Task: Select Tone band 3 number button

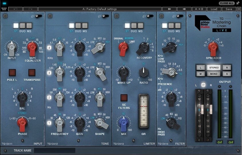Action: point(49,73)
